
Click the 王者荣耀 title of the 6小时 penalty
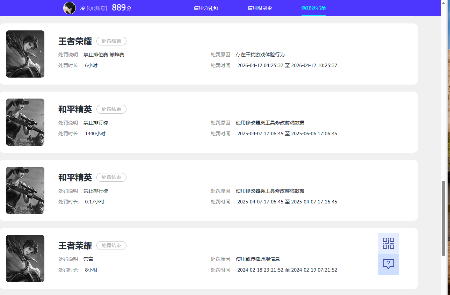pyautogui.click(x=75, y=41)
